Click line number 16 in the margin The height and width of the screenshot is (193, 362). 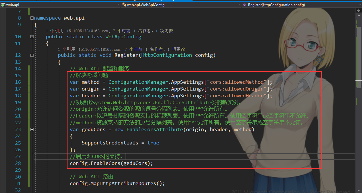point(18,82)
